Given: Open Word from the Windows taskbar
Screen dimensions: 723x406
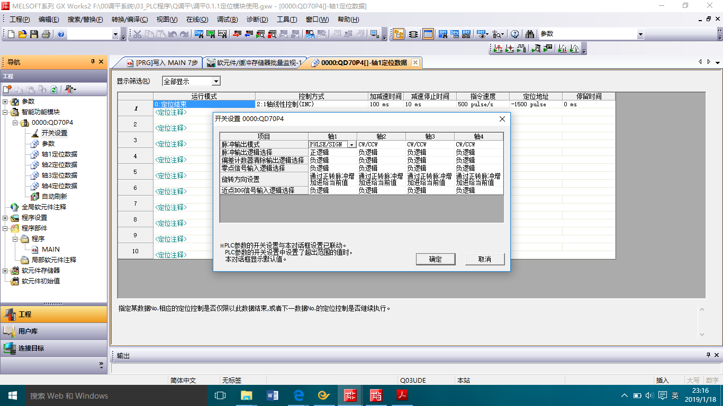Looking at the screenshot, I should [x=273, y=395].
